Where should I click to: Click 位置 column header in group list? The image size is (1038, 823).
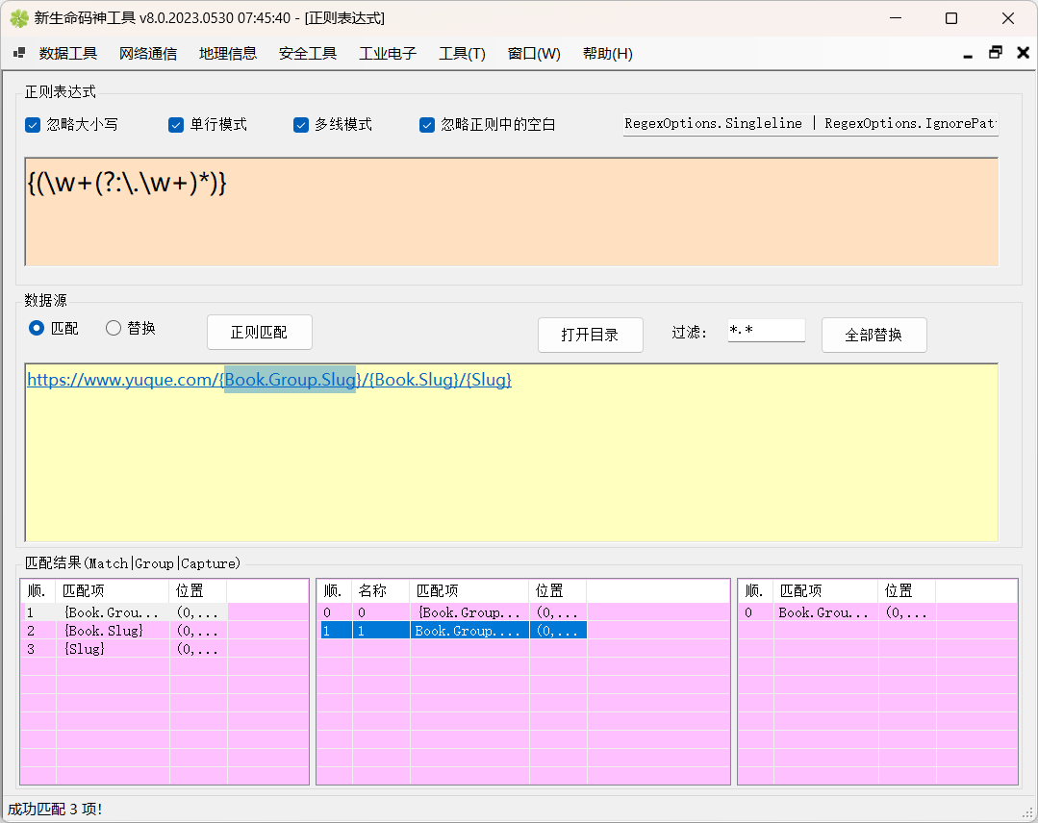point(557,590)
